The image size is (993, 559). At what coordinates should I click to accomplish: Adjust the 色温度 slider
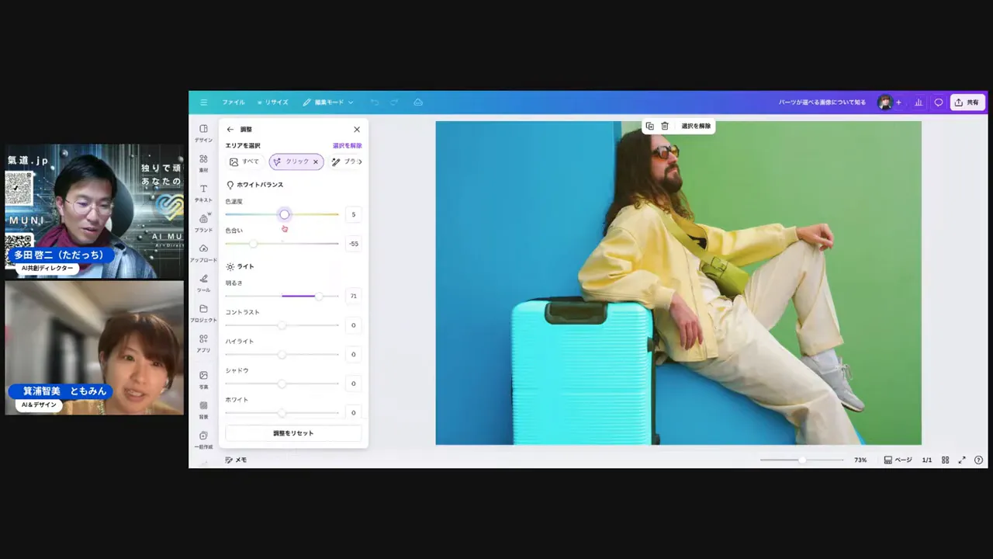point(285,214)
